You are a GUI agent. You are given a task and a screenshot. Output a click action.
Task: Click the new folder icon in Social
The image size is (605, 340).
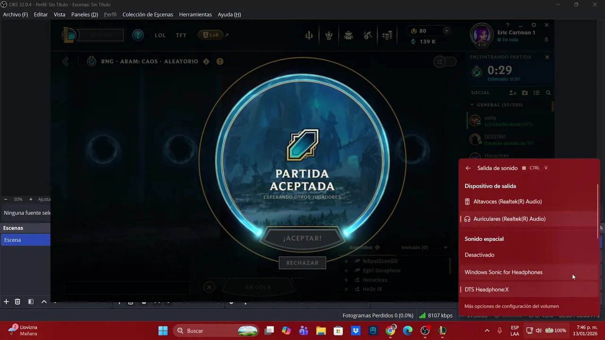pos(525,93)
